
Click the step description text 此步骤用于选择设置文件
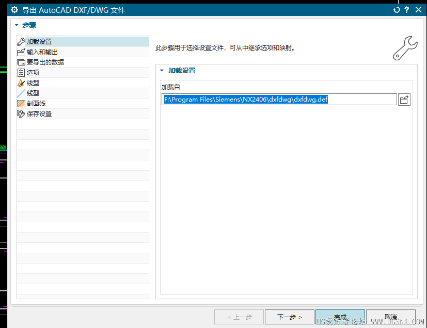pyautogui.click(x=189, y=48)
